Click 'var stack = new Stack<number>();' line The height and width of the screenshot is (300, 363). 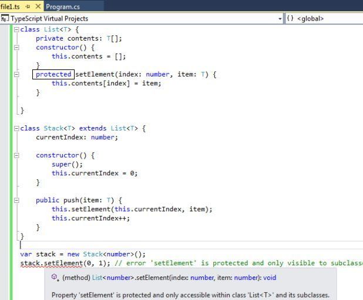[x=83, y=254]
